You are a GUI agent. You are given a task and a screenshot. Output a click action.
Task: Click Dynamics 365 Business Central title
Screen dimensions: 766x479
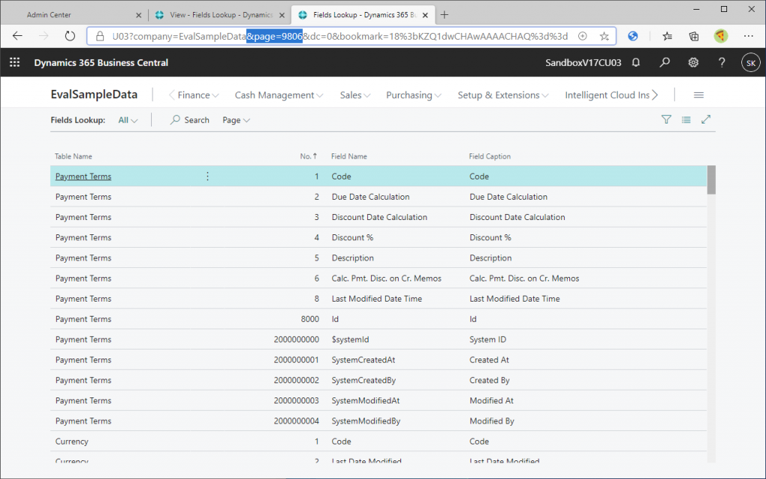coord(101,63)
